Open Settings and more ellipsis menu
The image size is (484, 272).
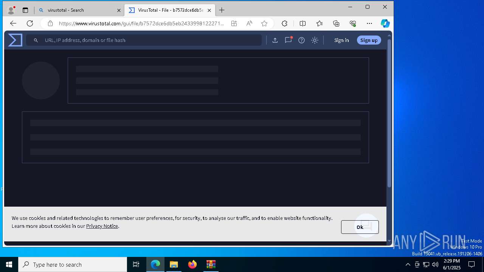[x=369, y=23]
